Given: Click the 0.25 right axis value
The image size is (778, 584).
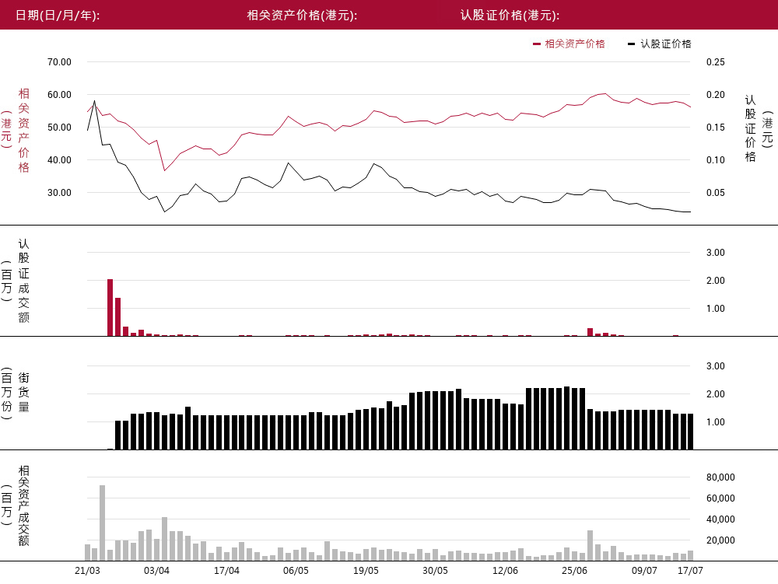Looking at the screenshot, I should 716,62.
